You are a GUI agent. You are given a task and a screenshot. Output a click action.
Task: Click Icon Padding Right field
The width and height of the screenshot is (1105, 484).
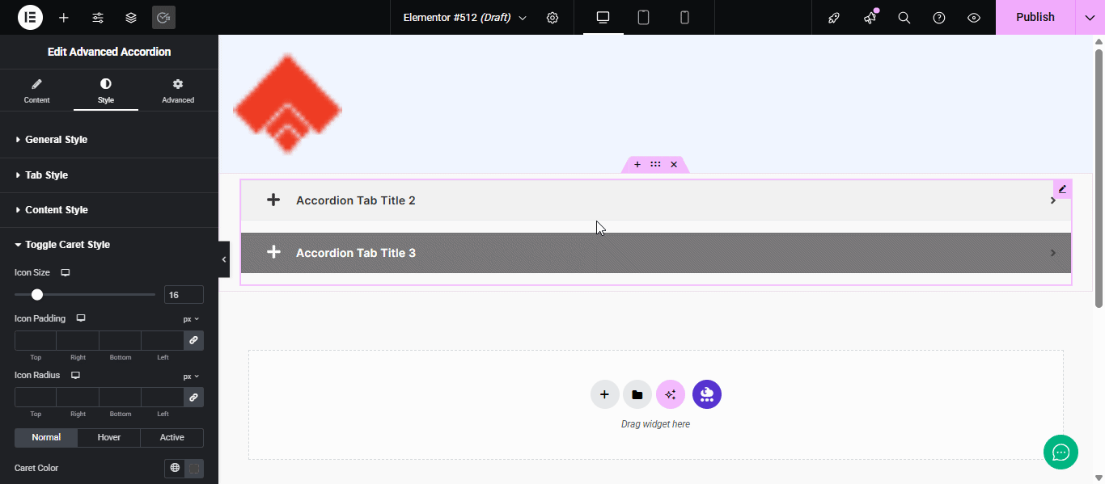(78, 340)
